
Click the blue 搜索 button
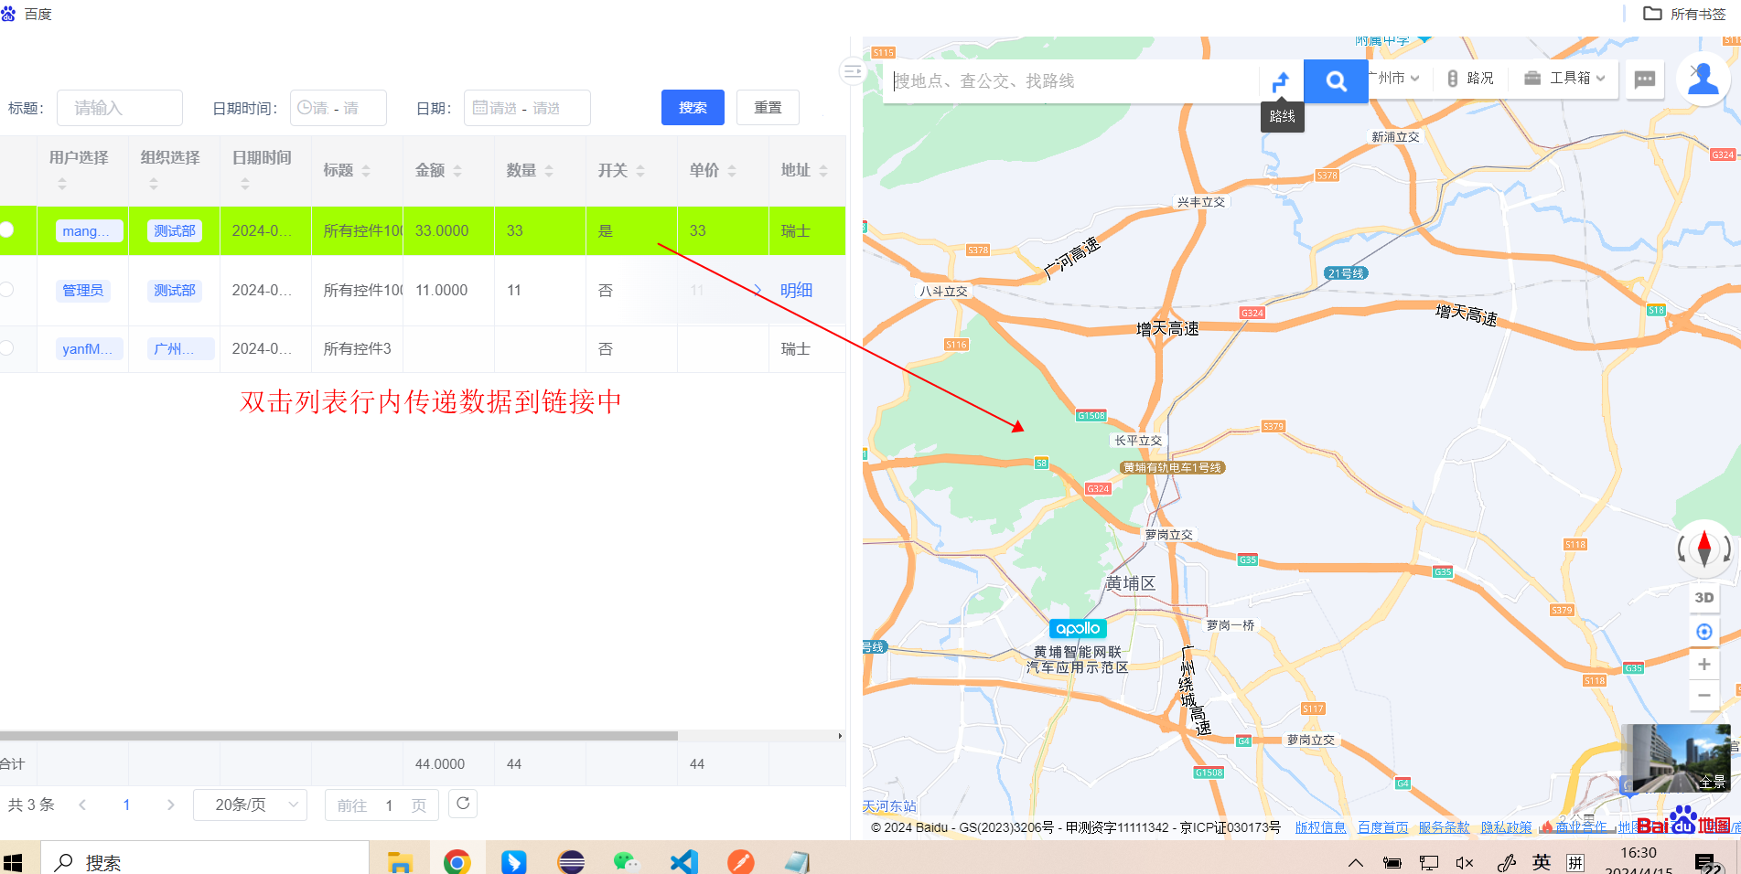tap(693, 108)
